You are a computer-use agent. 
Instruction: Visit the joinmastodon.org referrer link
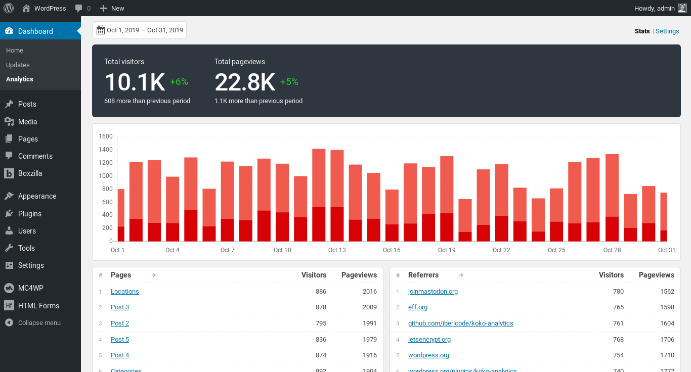point(433,291)
